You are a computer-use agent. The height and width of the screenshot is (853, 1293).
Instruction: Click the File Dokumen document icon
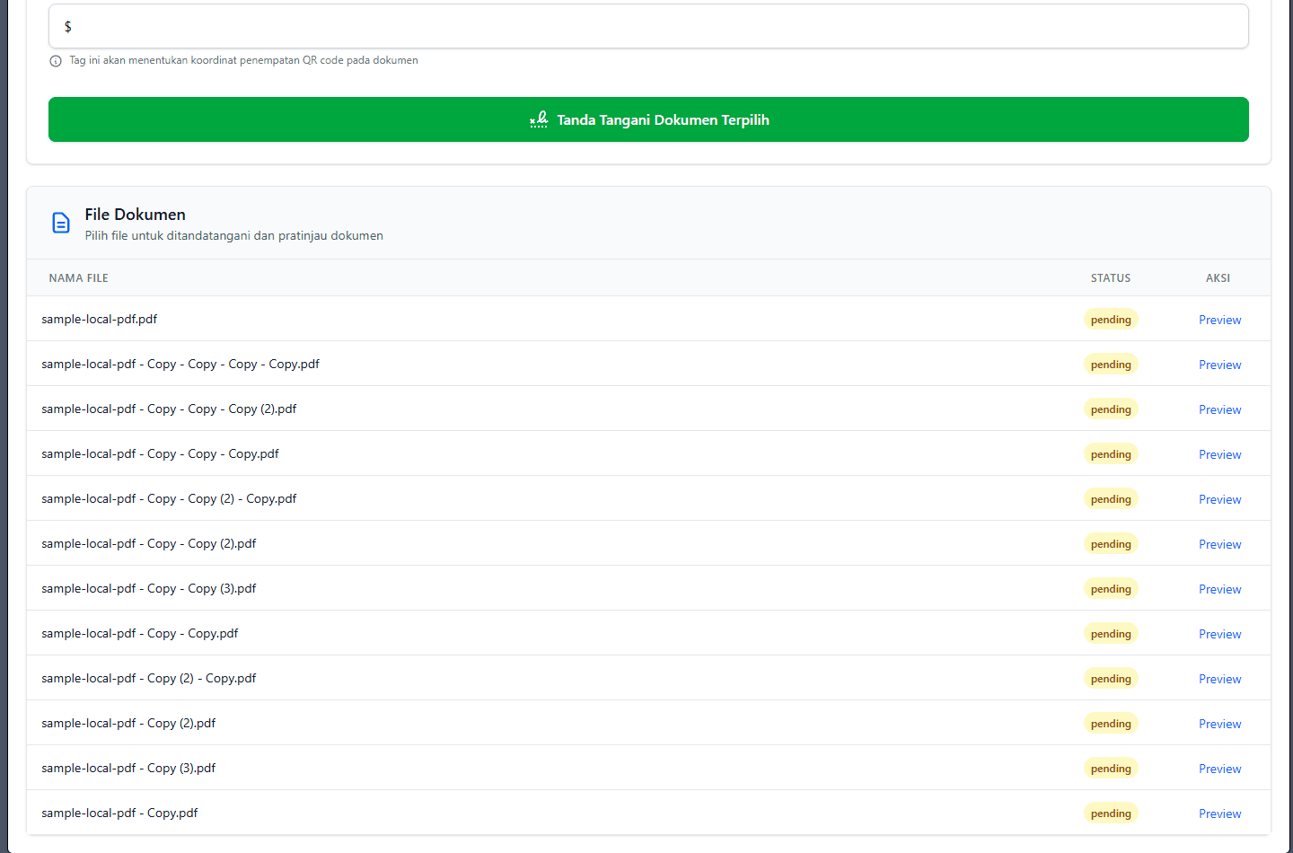pyautogui.click(x=61, y=223)
